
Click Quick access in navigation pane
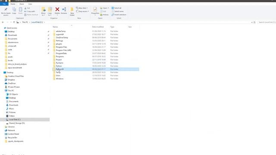coord(12,28)
